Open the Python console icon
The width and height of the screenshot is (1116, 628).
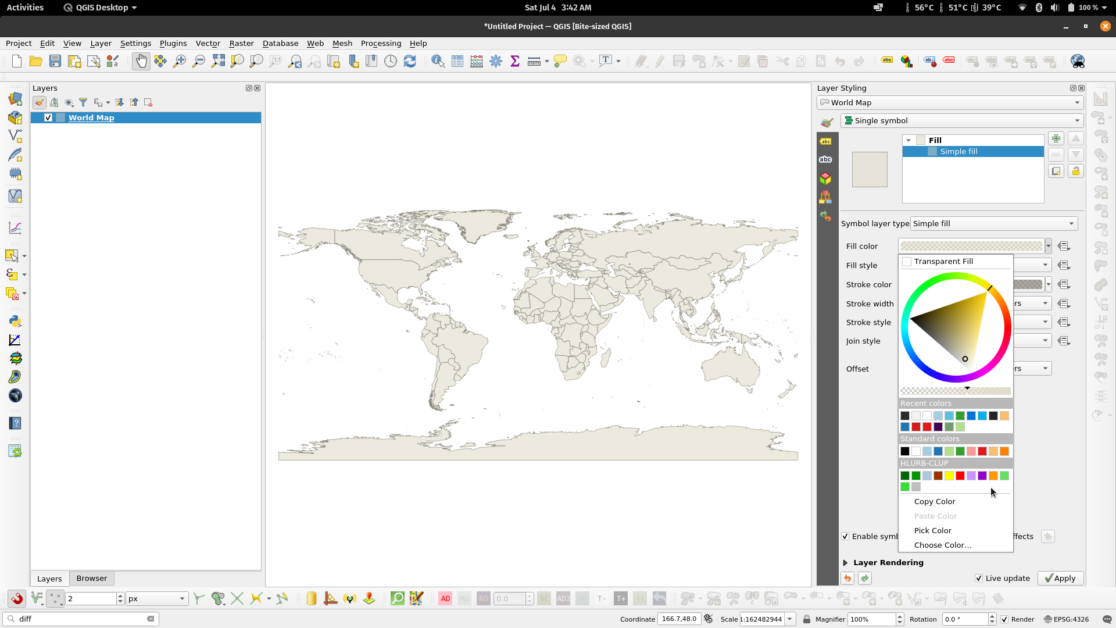tap(15, 321)
